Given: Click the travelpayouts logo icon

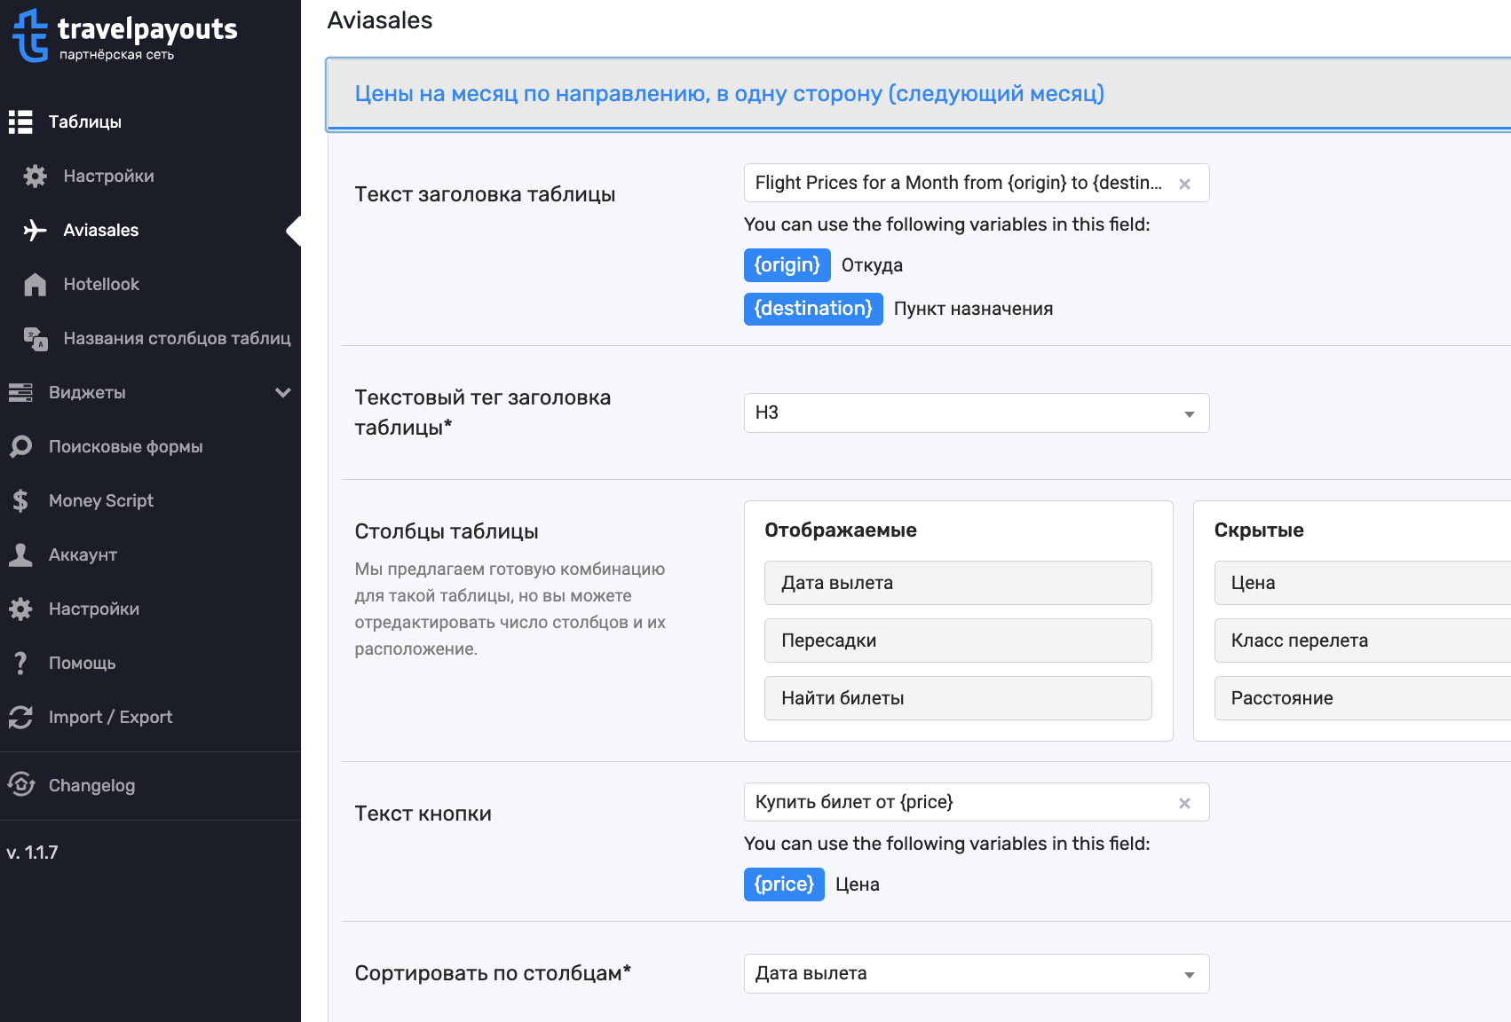Looking at the screenshot, I should [x=30, y=35].
